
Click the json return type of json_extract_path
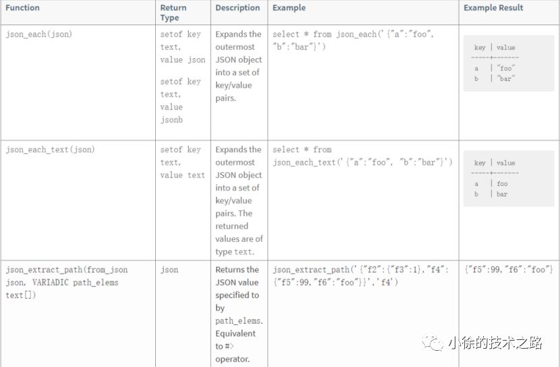pyautogui.click(x=169, y=270)
